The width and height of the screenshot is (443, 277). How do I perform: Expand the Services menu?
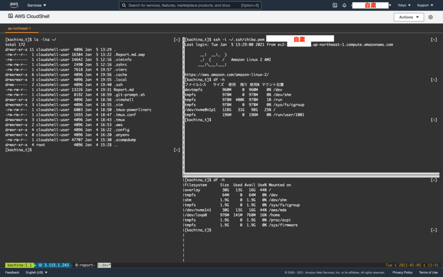click(x=36, y=5)
